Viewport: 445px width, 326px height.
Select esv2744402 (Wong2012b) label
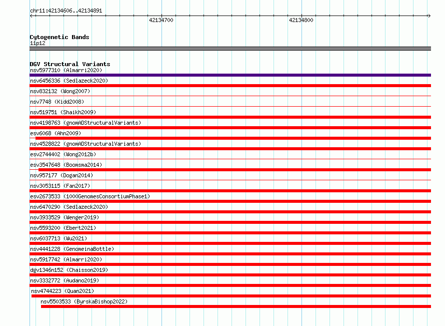tap(63, 154)
